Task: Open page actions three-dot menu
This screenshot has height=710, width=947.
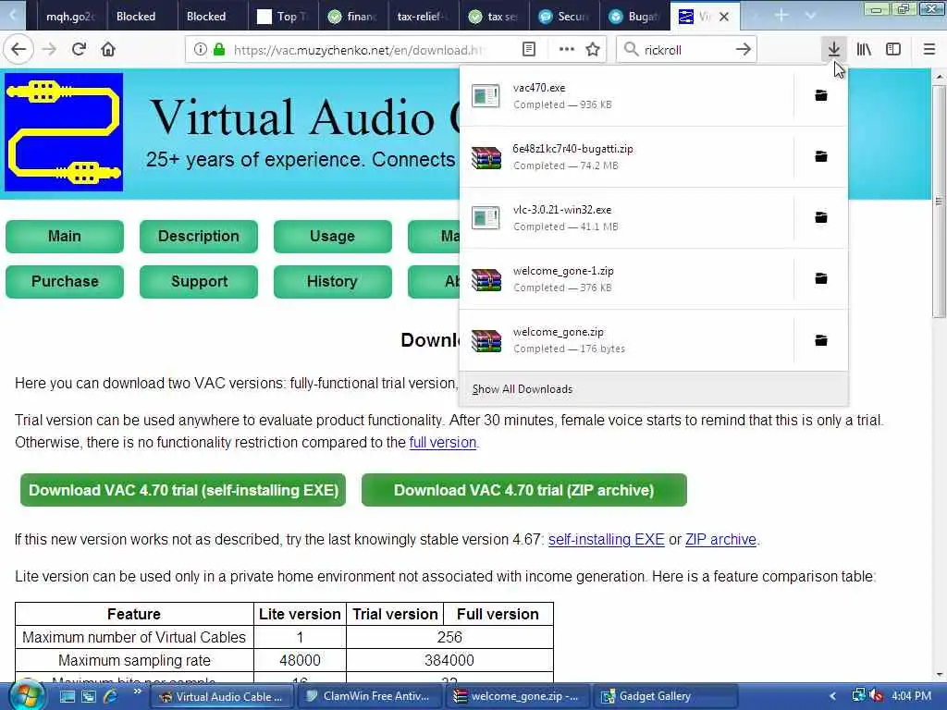Action: (567, 50)
